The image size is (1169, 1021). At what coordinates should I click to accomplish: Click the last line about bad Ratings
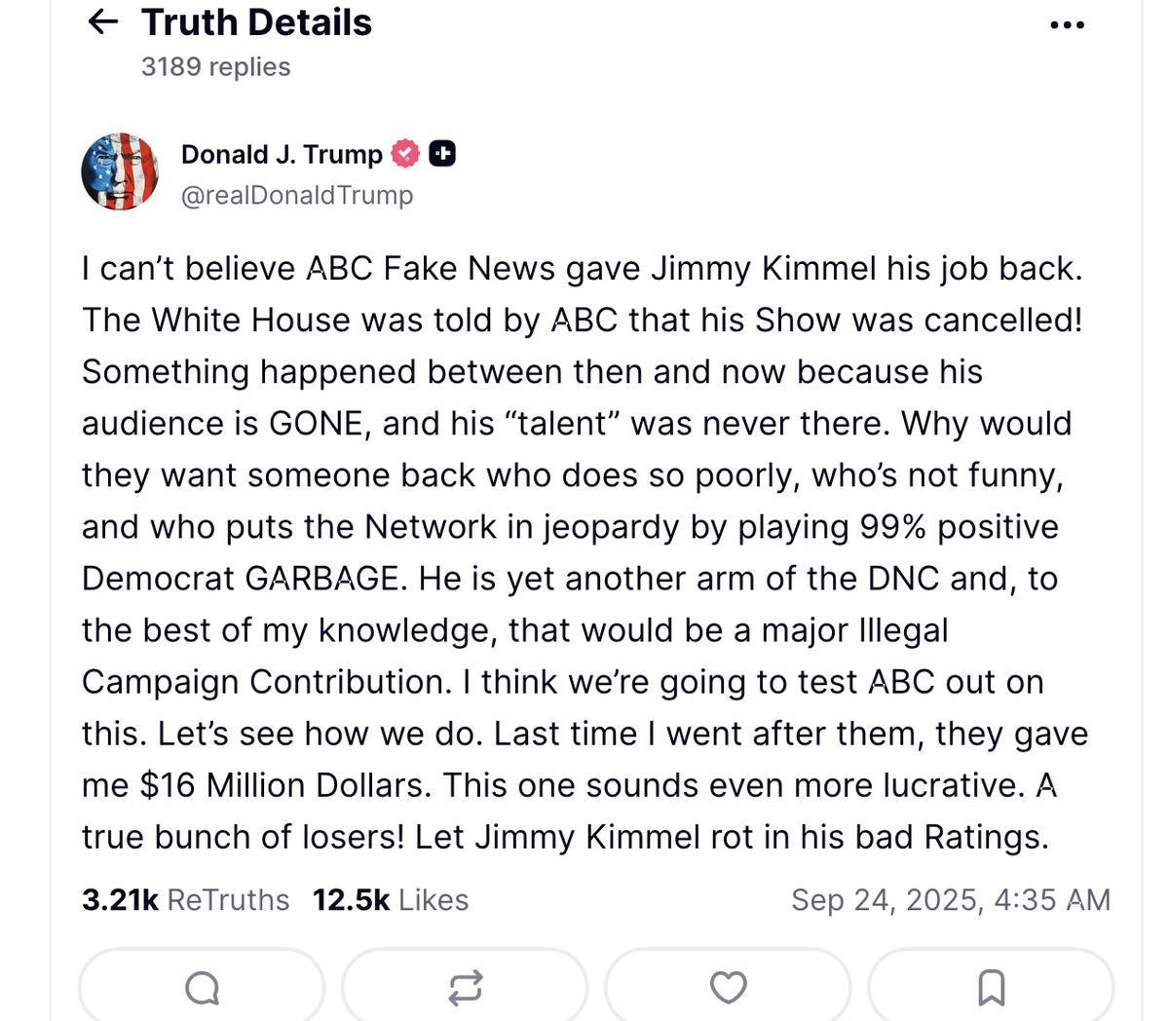coord(565,837)
